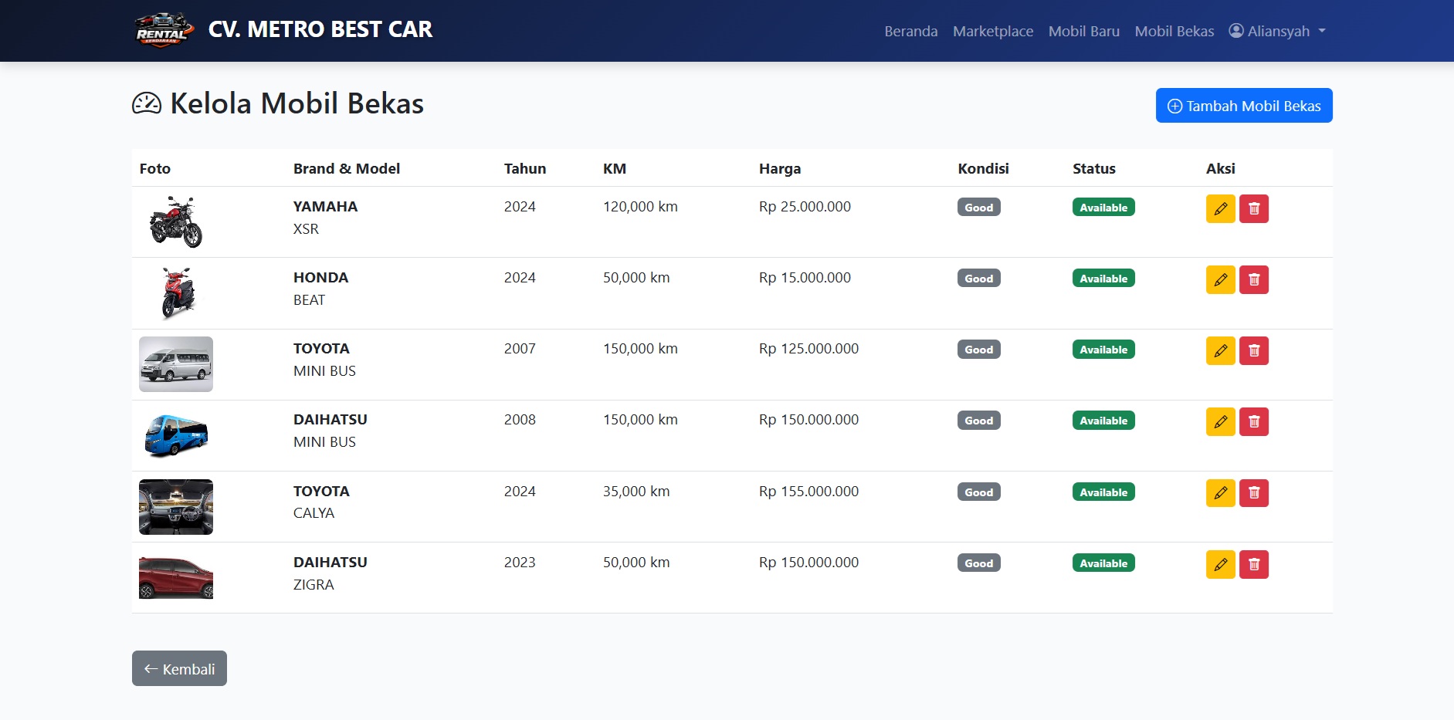Image resolution: width=1454 pixels, height=720 pixels.
Task: Navigate to Mobil Baru page
Action: coord(1083,31)
